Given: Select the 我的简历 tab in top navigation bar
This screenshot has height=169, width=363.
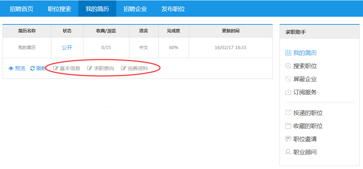Looking at the screenshot, I should 97,9.
